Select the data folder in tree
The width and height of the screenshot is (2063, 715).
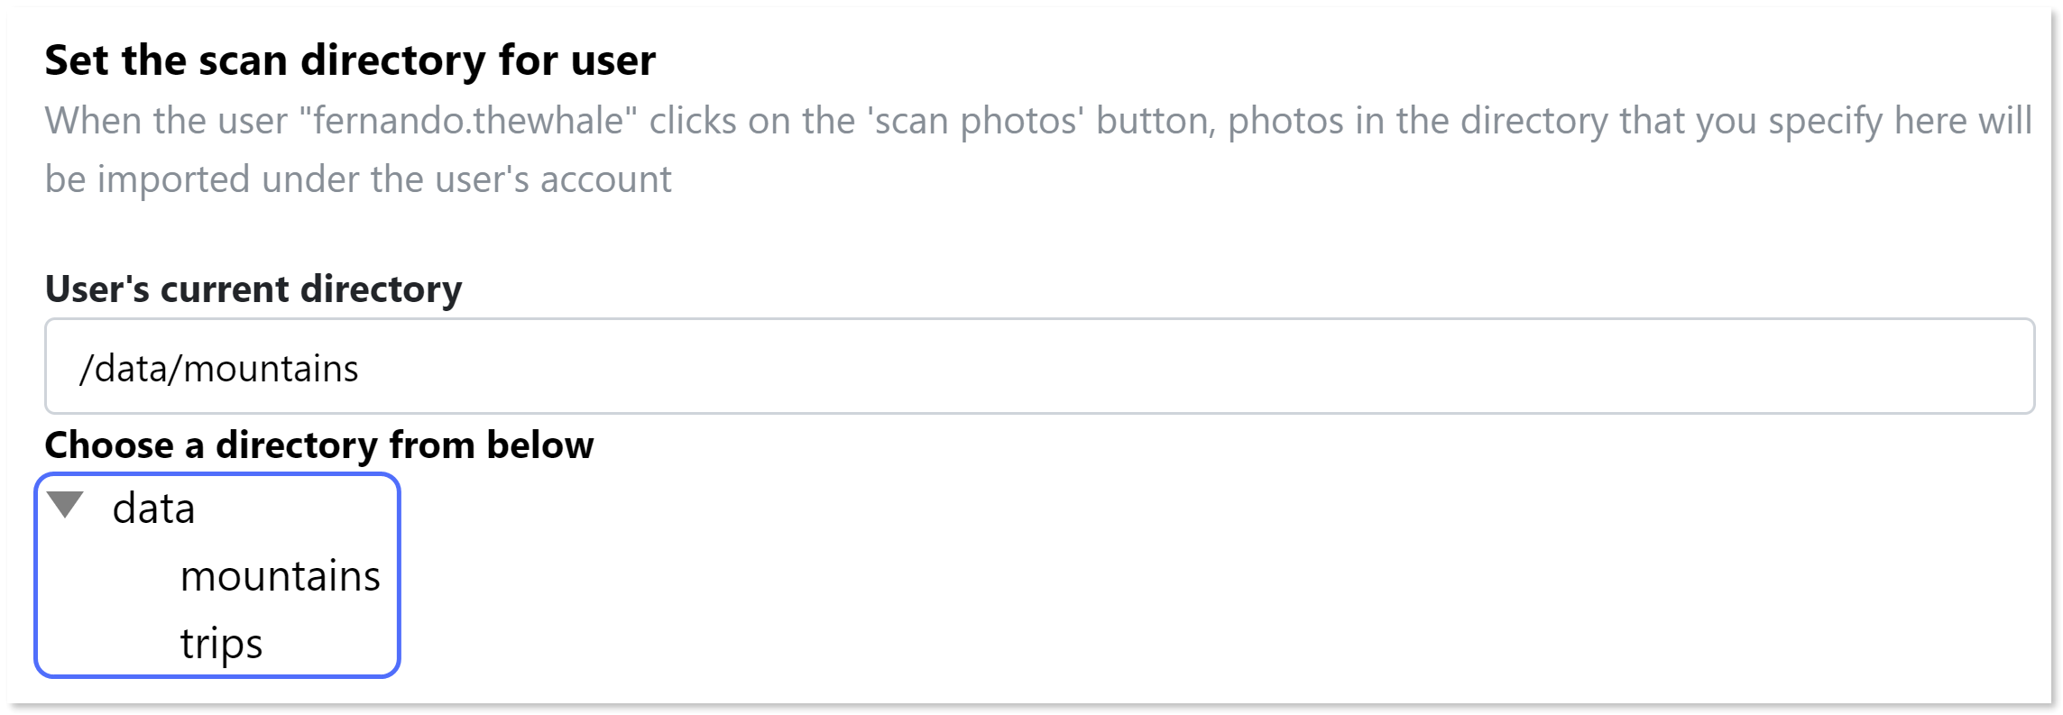pos(153,509)
